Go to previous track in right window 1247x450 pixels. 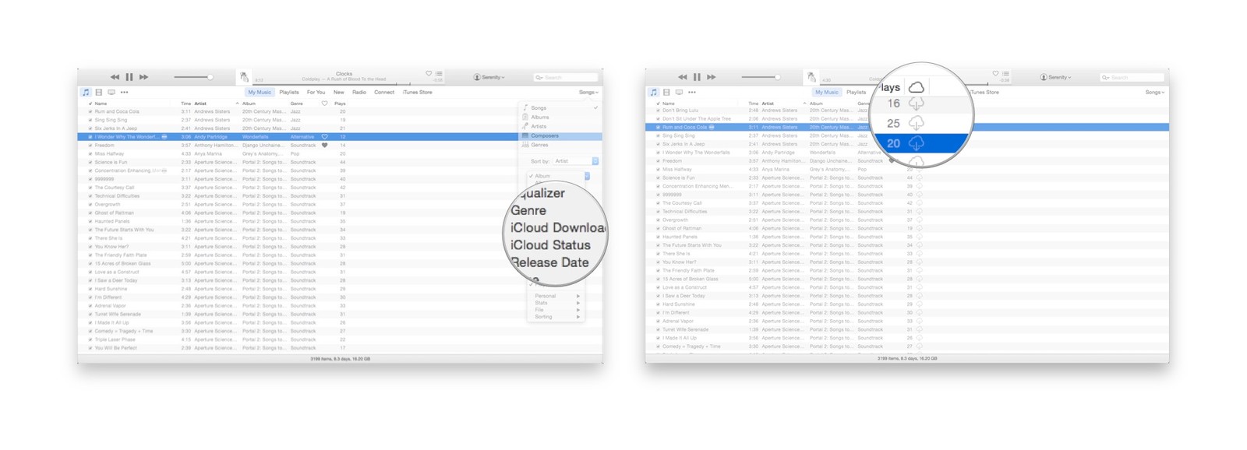pos(683,77)
